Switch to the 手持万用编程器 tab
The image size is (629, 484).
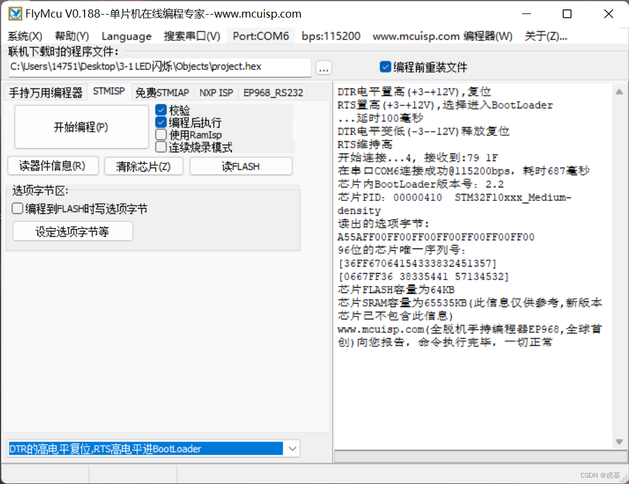45,93
